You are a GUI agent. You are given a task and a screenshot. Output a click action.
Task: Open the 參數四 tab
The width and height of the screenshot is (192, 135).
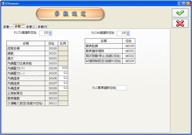tap(42, 27)
